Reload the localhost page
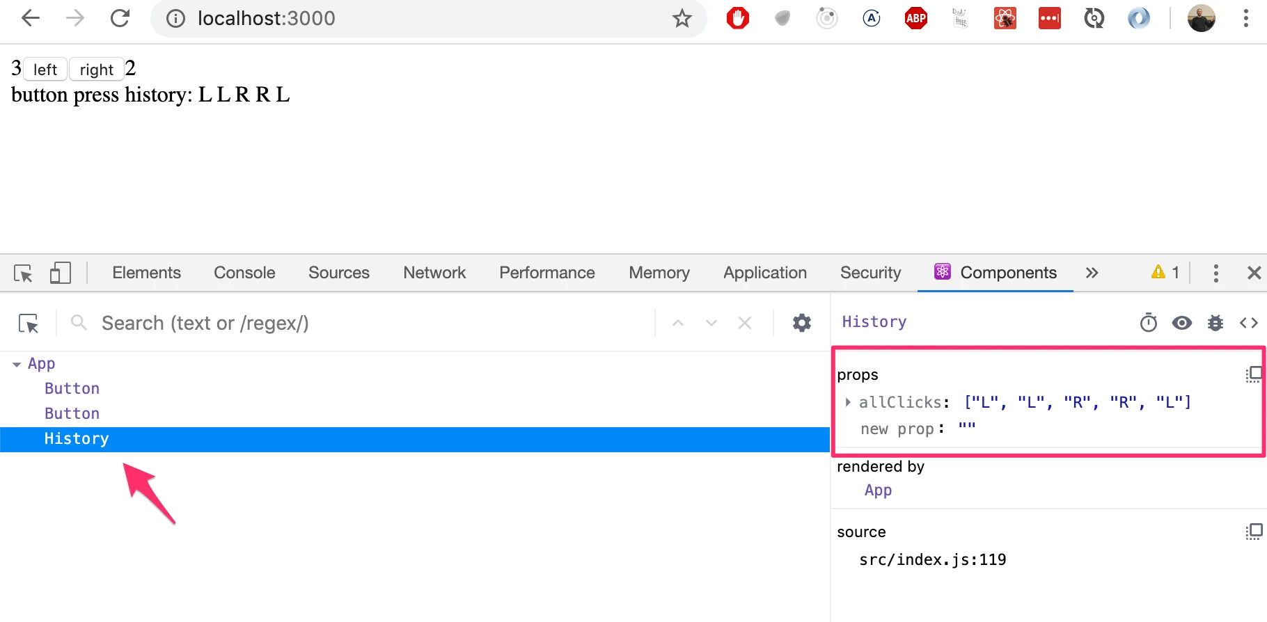 (120, 18)
